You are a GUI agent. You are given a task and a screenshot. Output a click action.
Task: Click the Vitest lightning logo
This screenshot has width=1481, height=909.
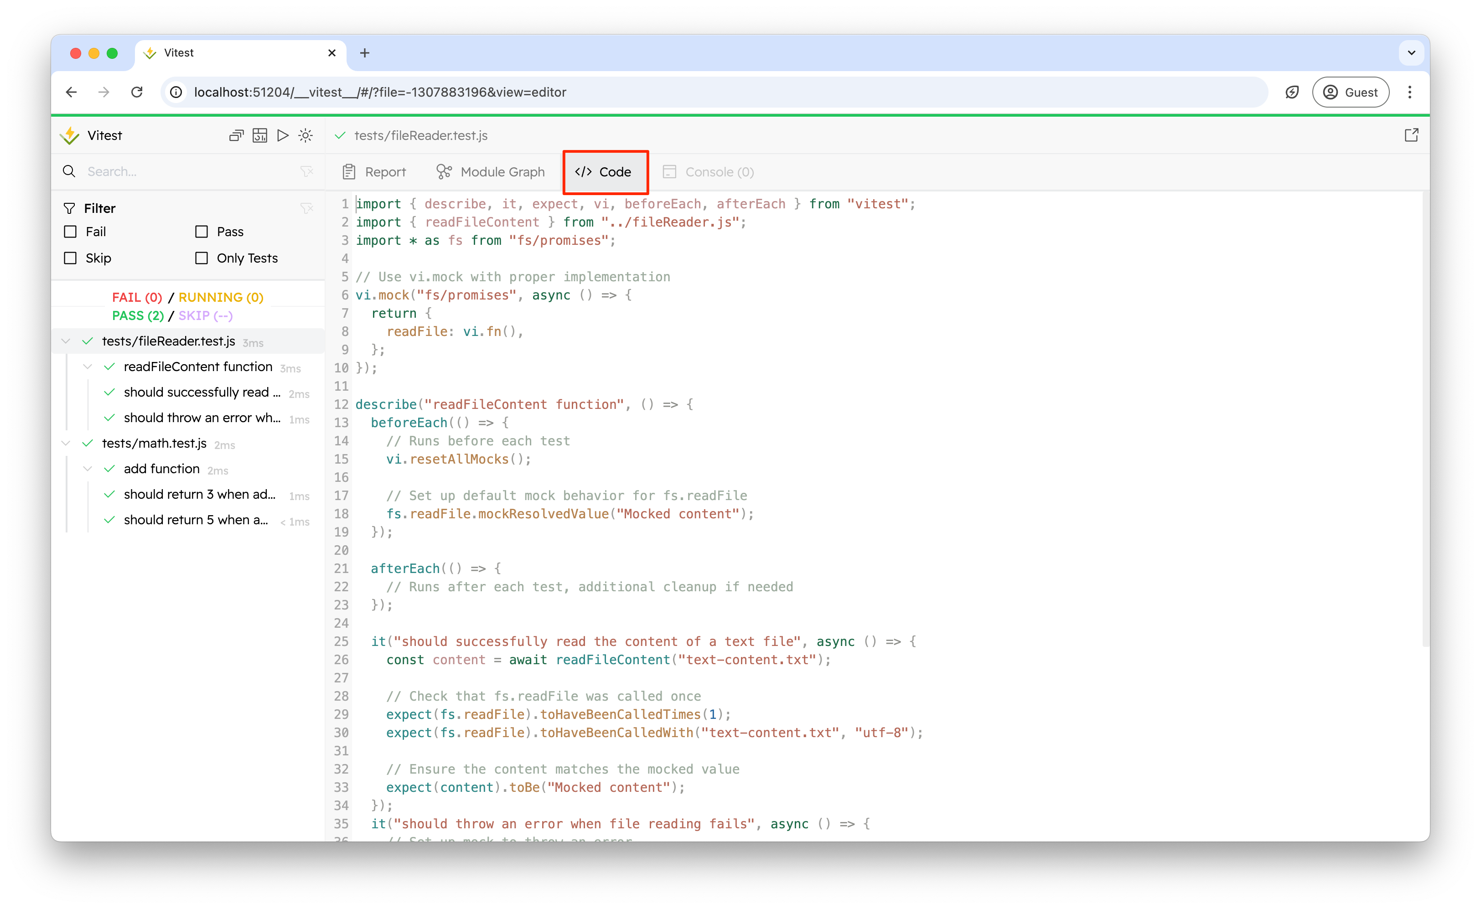click(69, 135)
